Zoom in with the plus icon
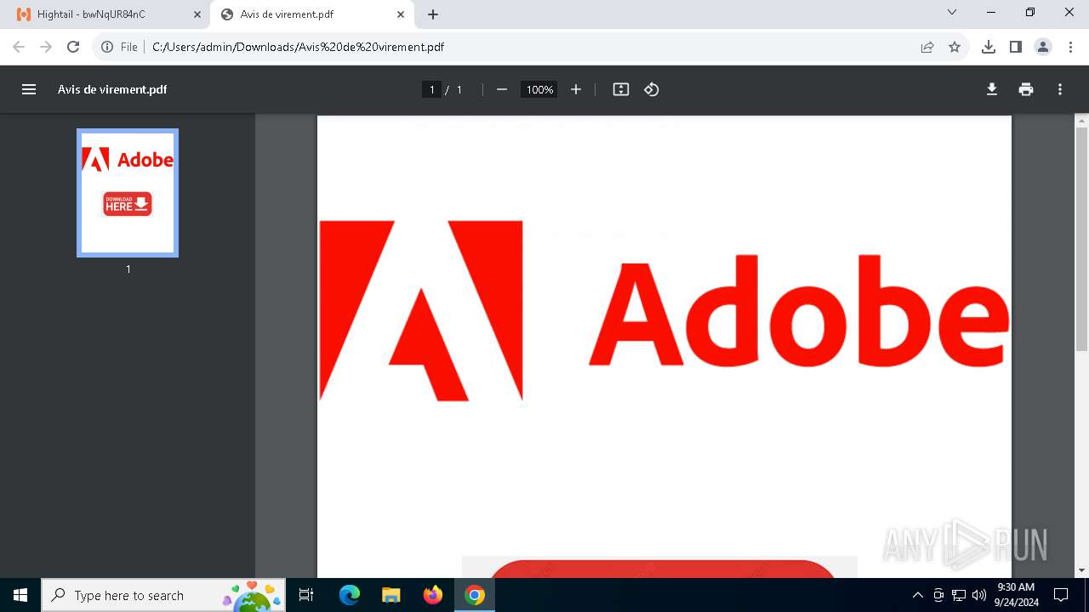 tap(576, 89)
